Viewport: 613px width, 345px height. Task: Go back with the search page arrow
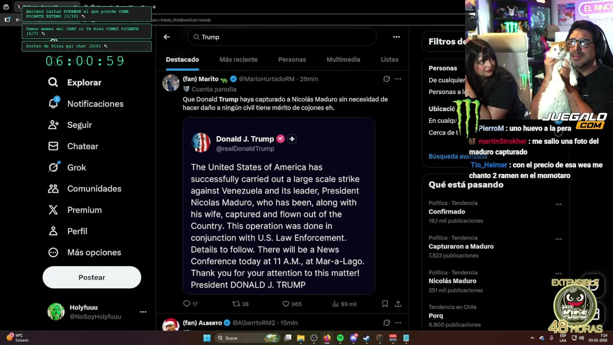167,37
